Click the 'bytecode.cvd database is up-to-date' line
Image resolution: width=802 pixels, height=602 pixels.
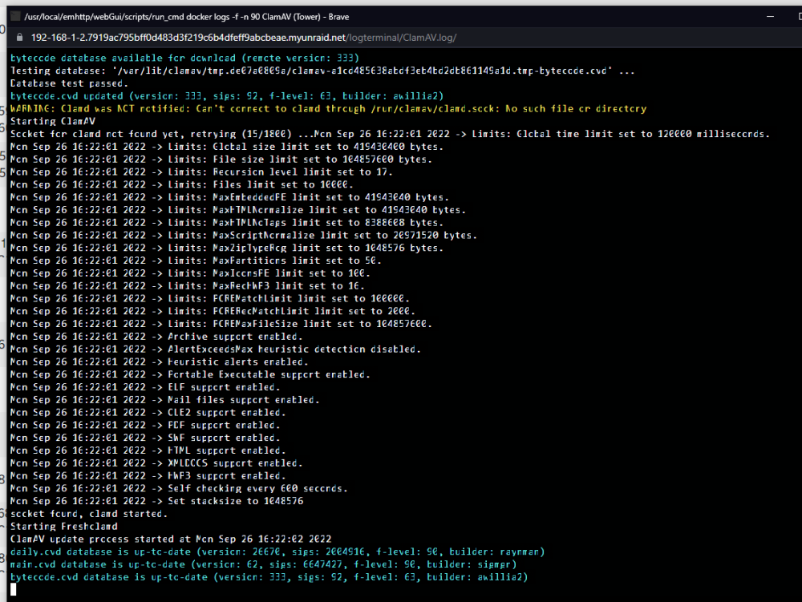point(269,577)
